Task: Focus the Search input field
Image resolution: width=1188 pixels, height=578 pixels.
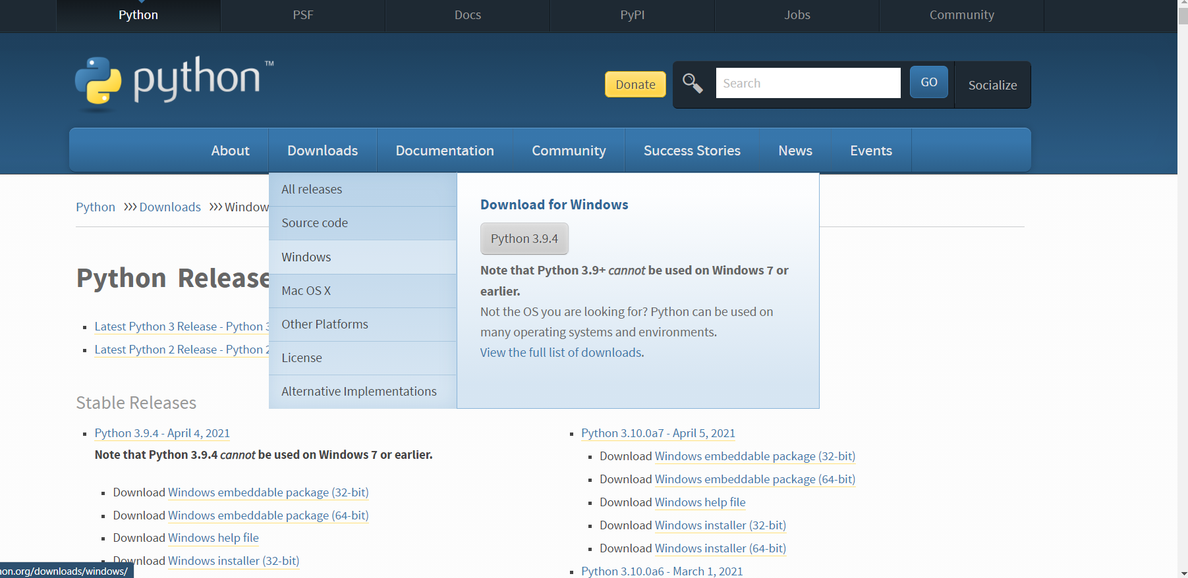Action: (808, 83)
